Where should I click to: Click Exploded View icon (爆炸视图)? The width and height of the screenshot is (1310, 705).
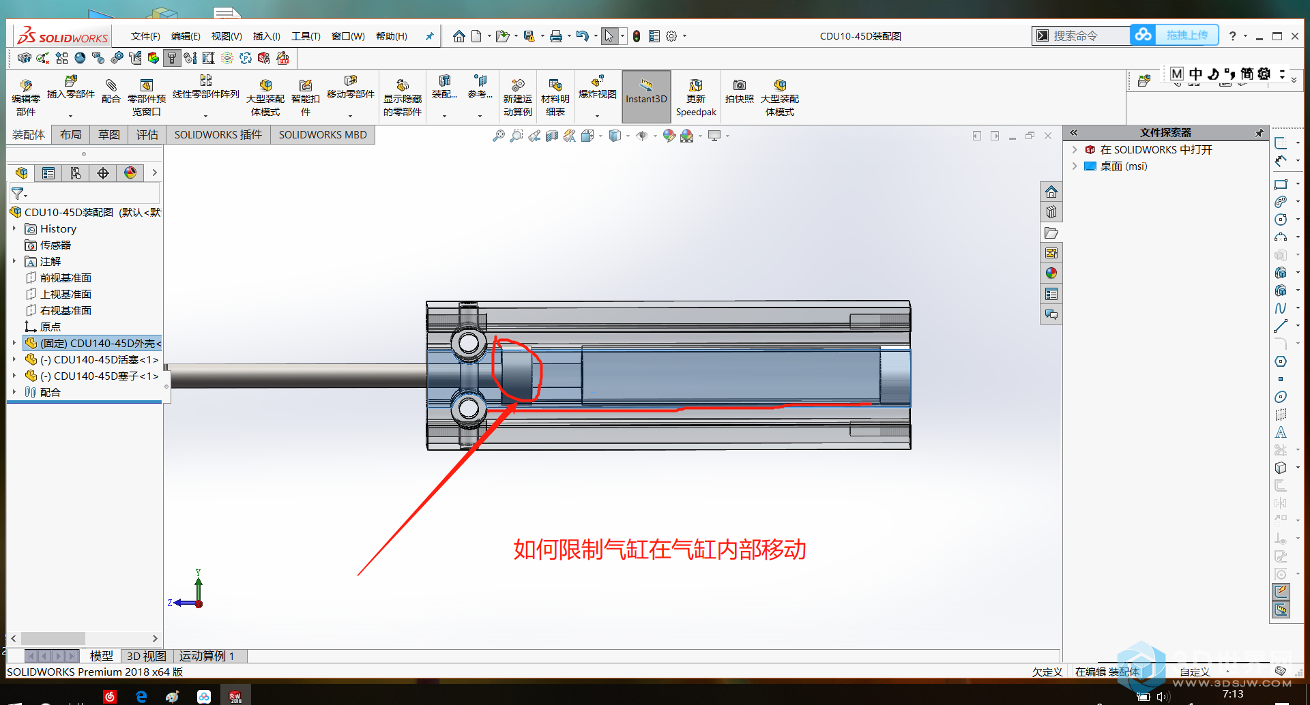click(x=597, y=87)
